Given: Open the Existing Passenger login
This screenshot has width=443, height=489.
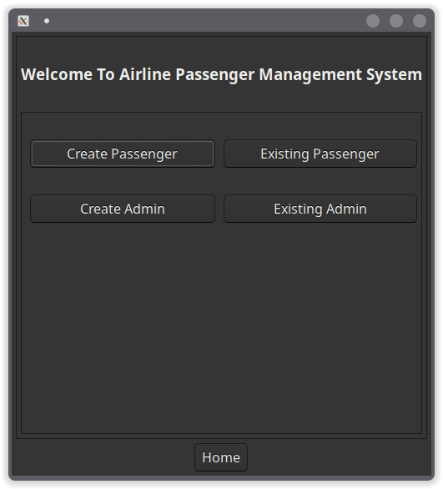Looking at the screenshot, I should (x=320, y=154).
